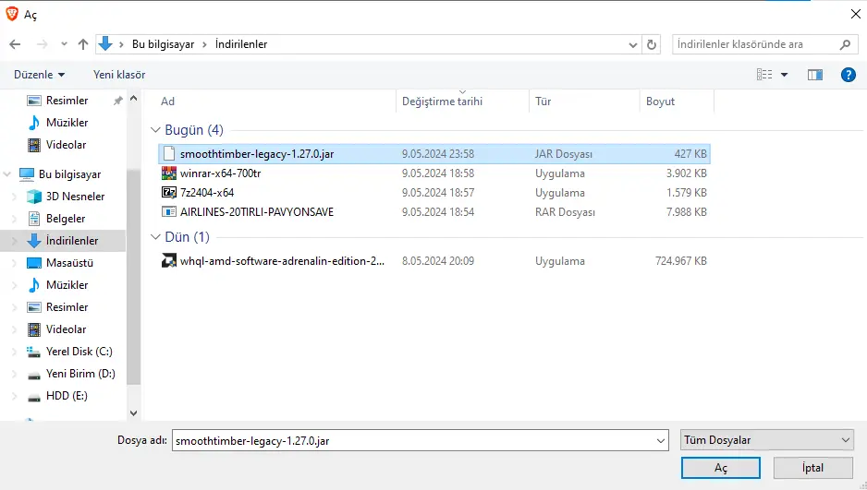Sort by Değiştirme tarihi column header
Viewport: 867px width, 490px height.
tap(443, 102)
